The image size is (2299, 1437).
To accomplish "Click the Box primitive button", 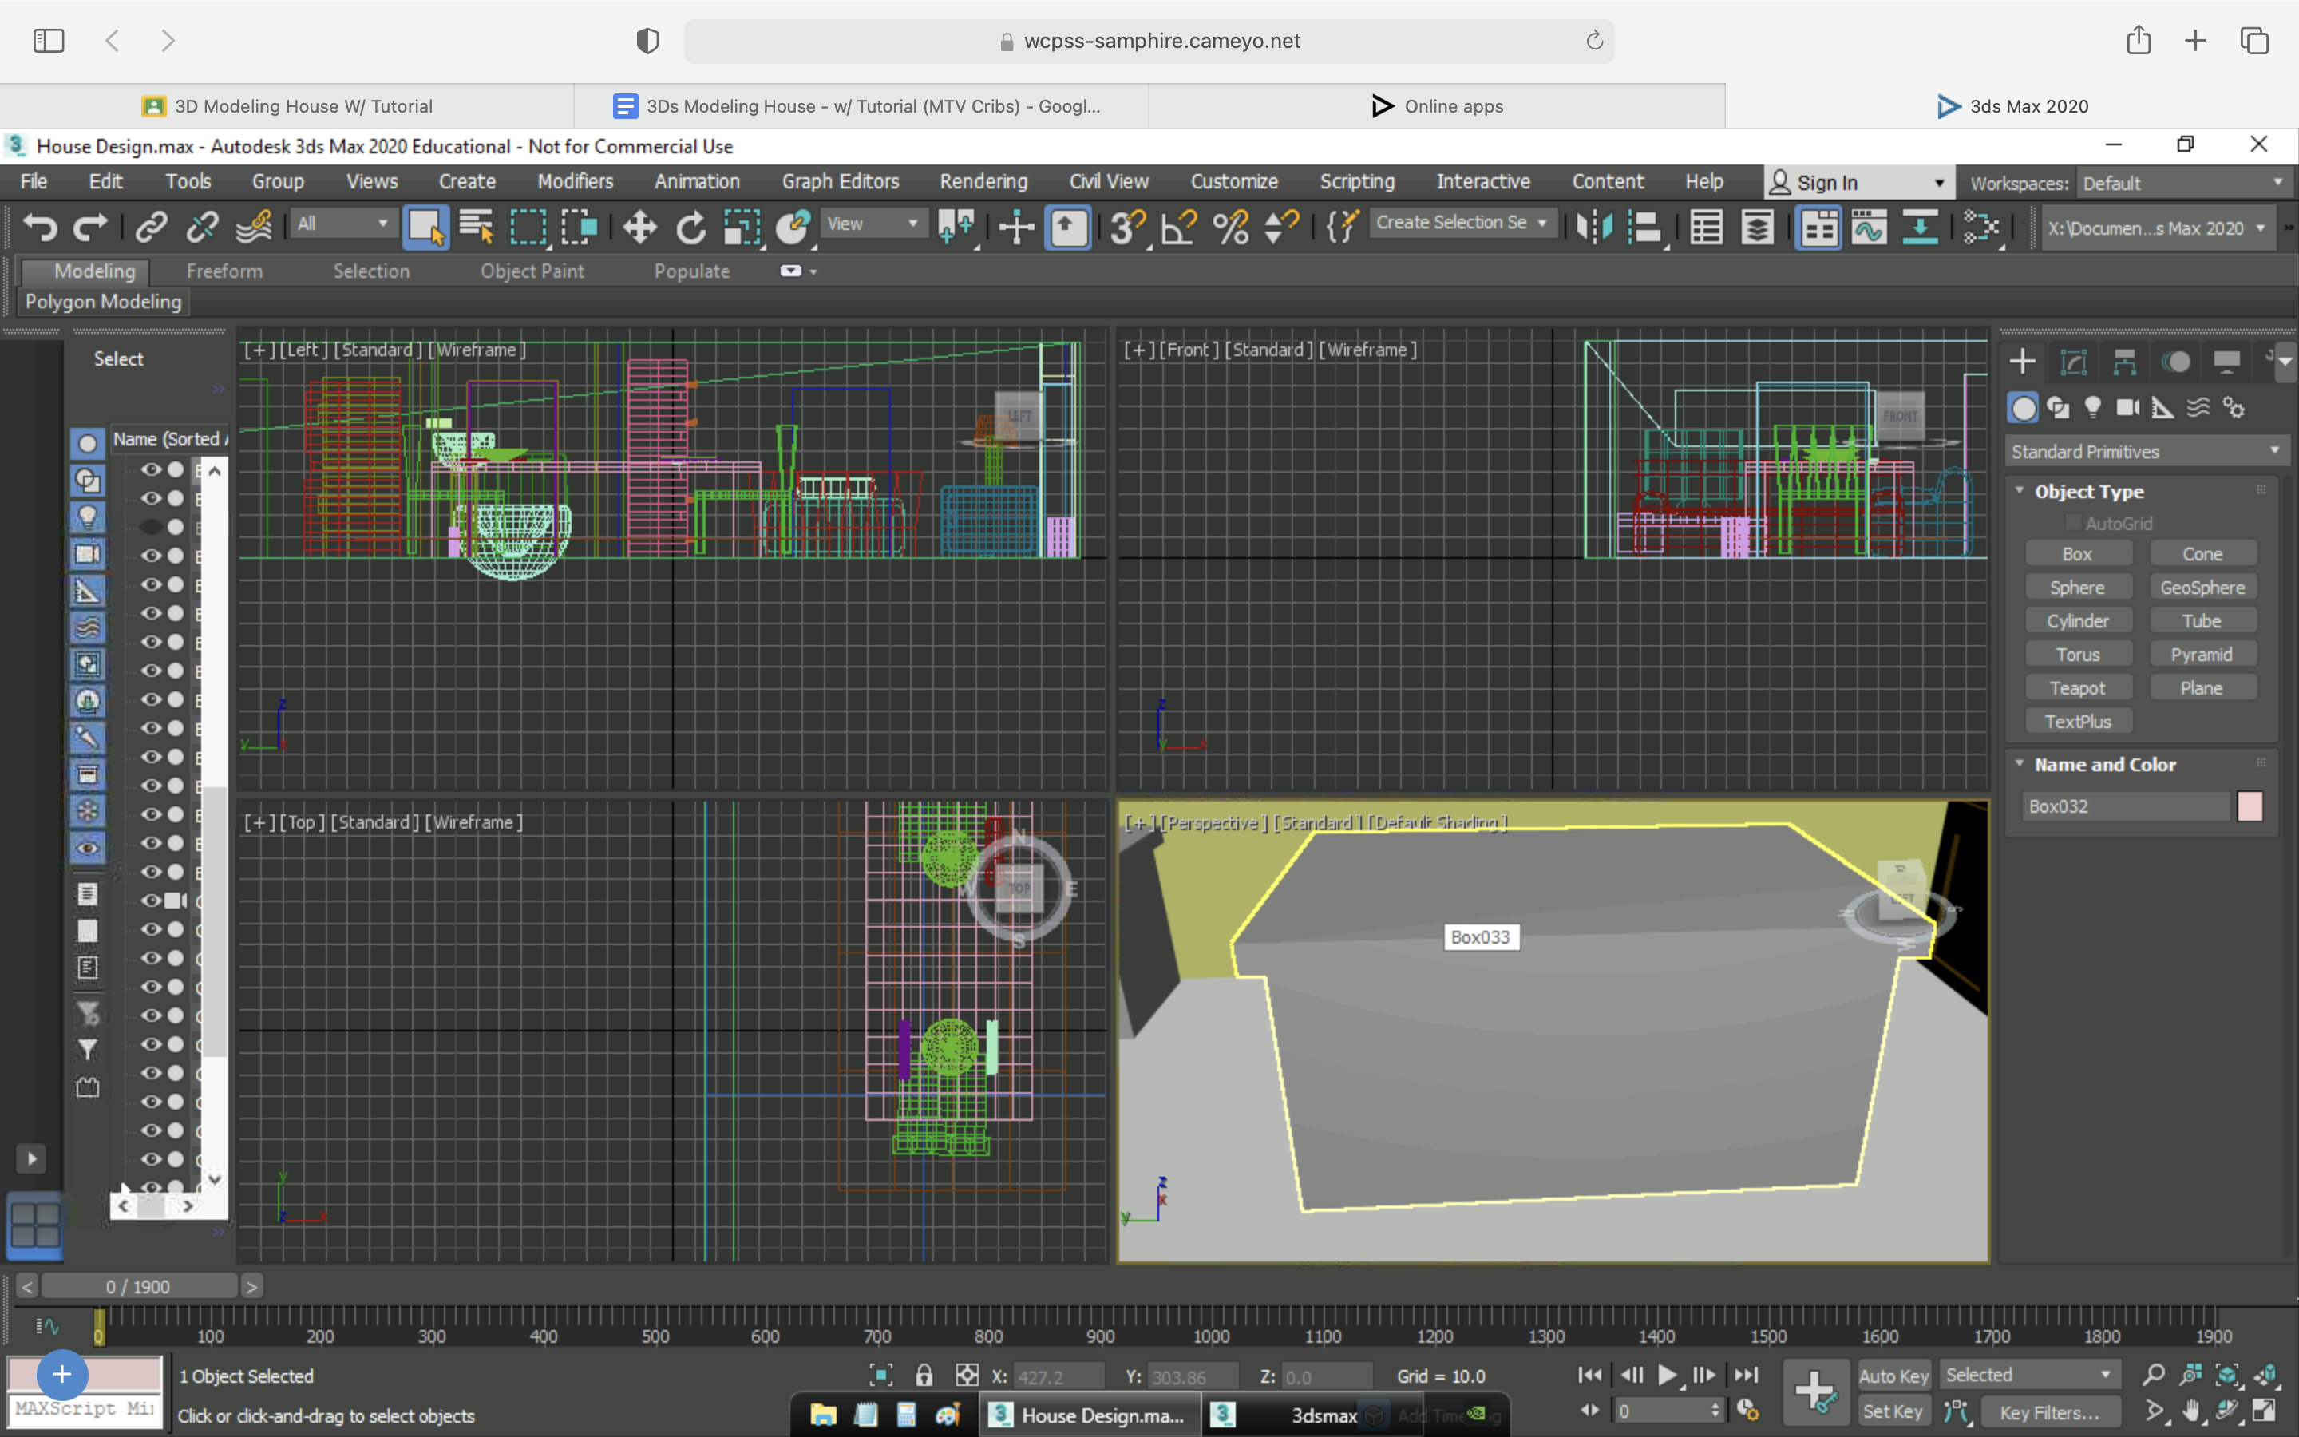I will pyautogui.click(x=2077, y=553).
